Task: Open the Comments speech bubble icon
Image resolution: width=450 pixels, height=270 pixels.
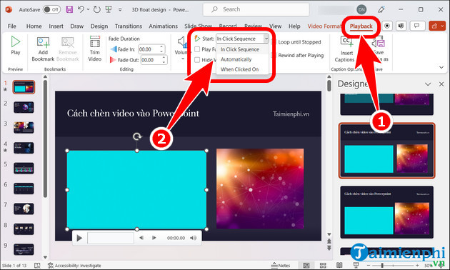Action: coord(416,26)
